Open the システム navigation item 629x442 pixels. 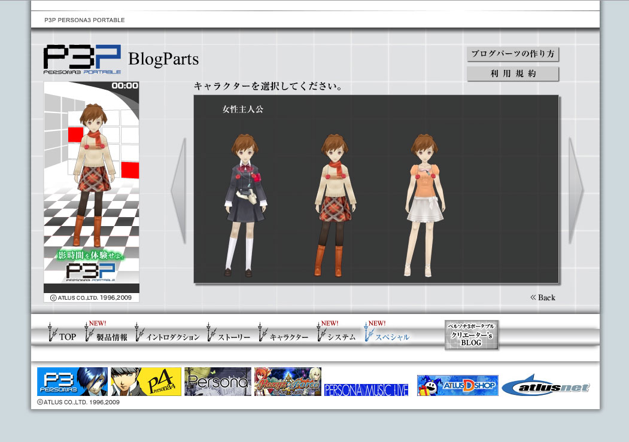[336, 333]
